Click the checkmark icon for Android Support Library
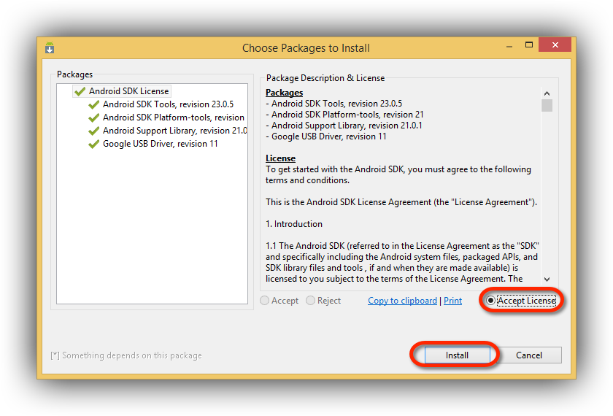This screenshot has height=416, width=613. [94, 131]
